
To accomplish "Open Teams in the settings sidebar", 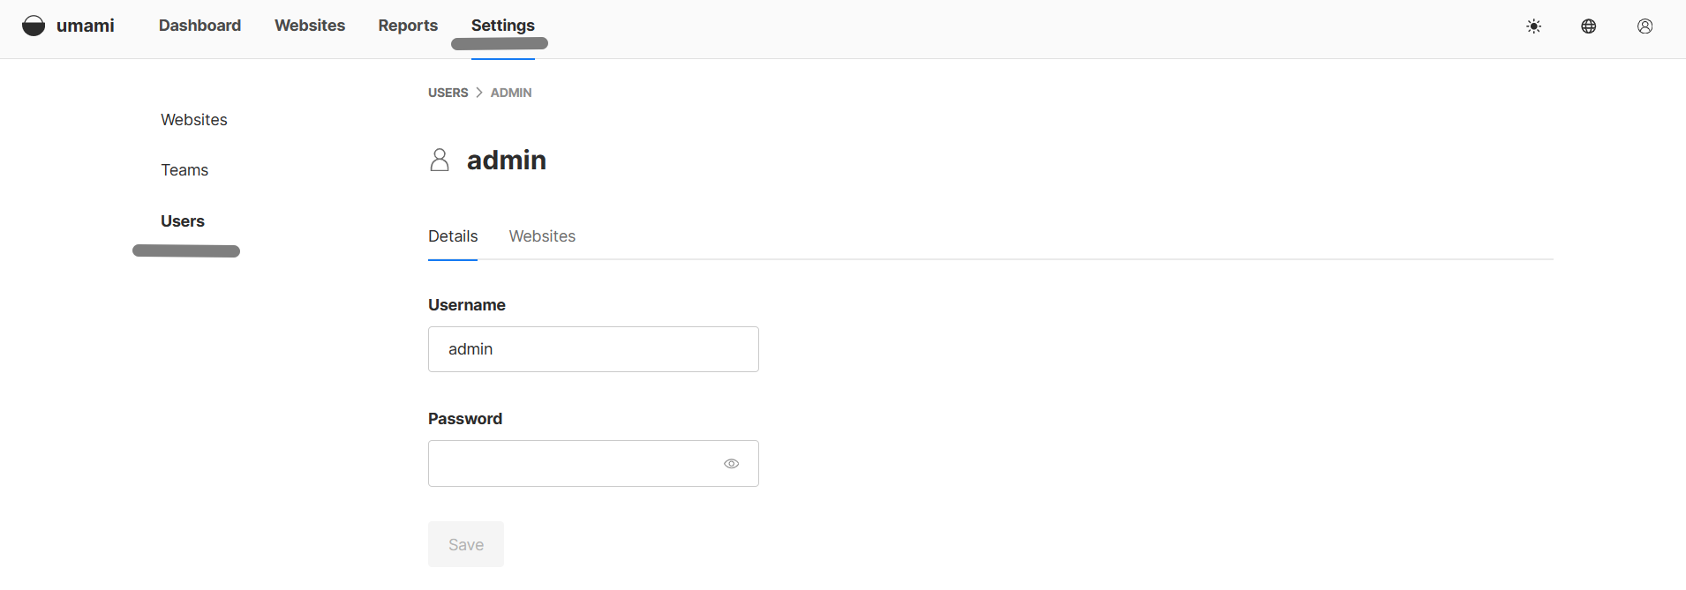I will [x=184, y=170].
